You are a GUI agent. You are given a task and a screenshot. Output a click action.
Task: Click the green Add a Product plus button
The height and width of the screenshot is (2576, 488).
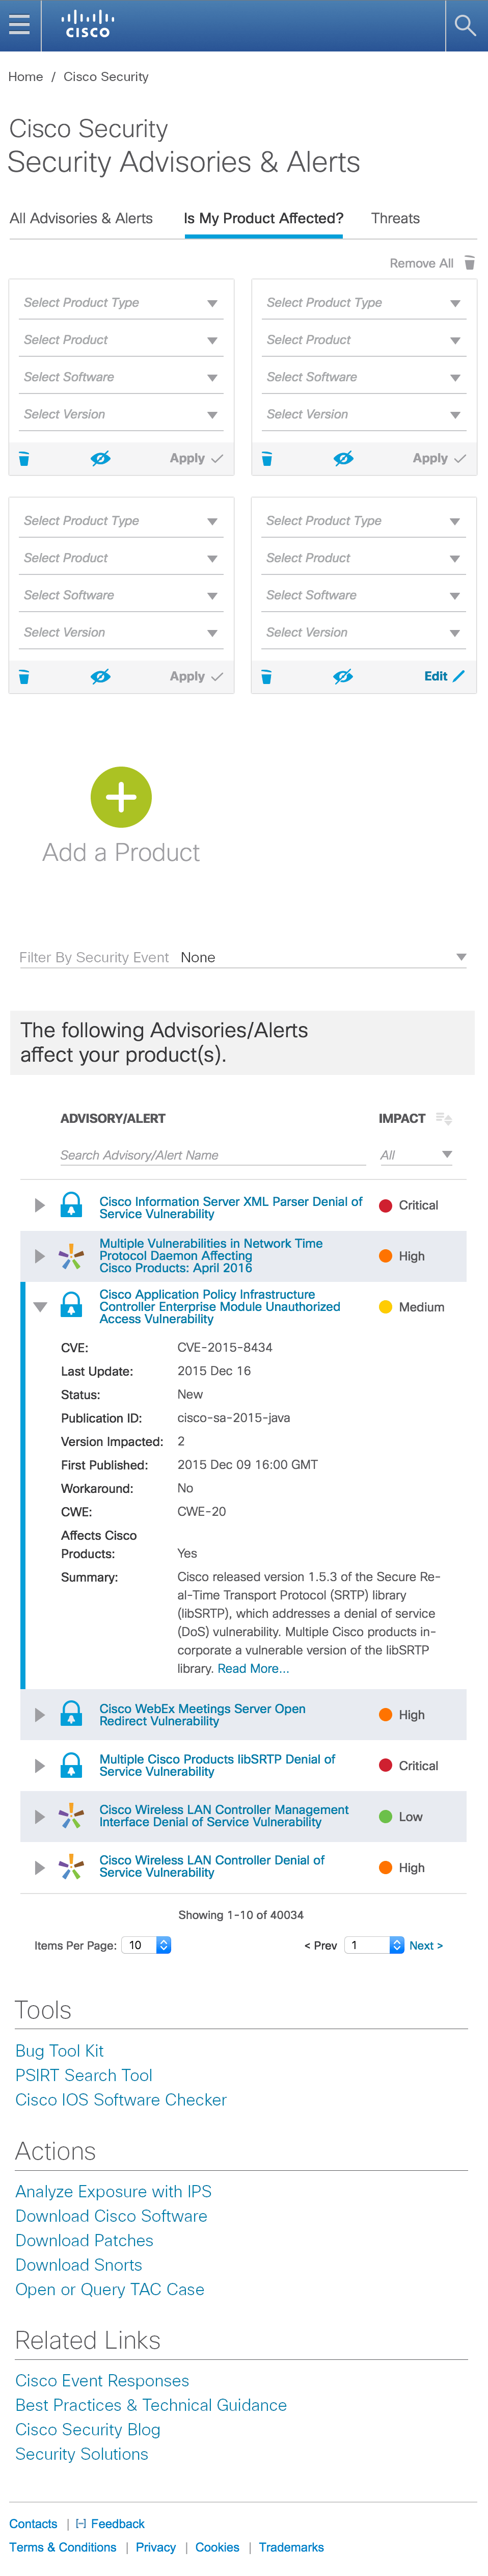click(x=121, y=797)
